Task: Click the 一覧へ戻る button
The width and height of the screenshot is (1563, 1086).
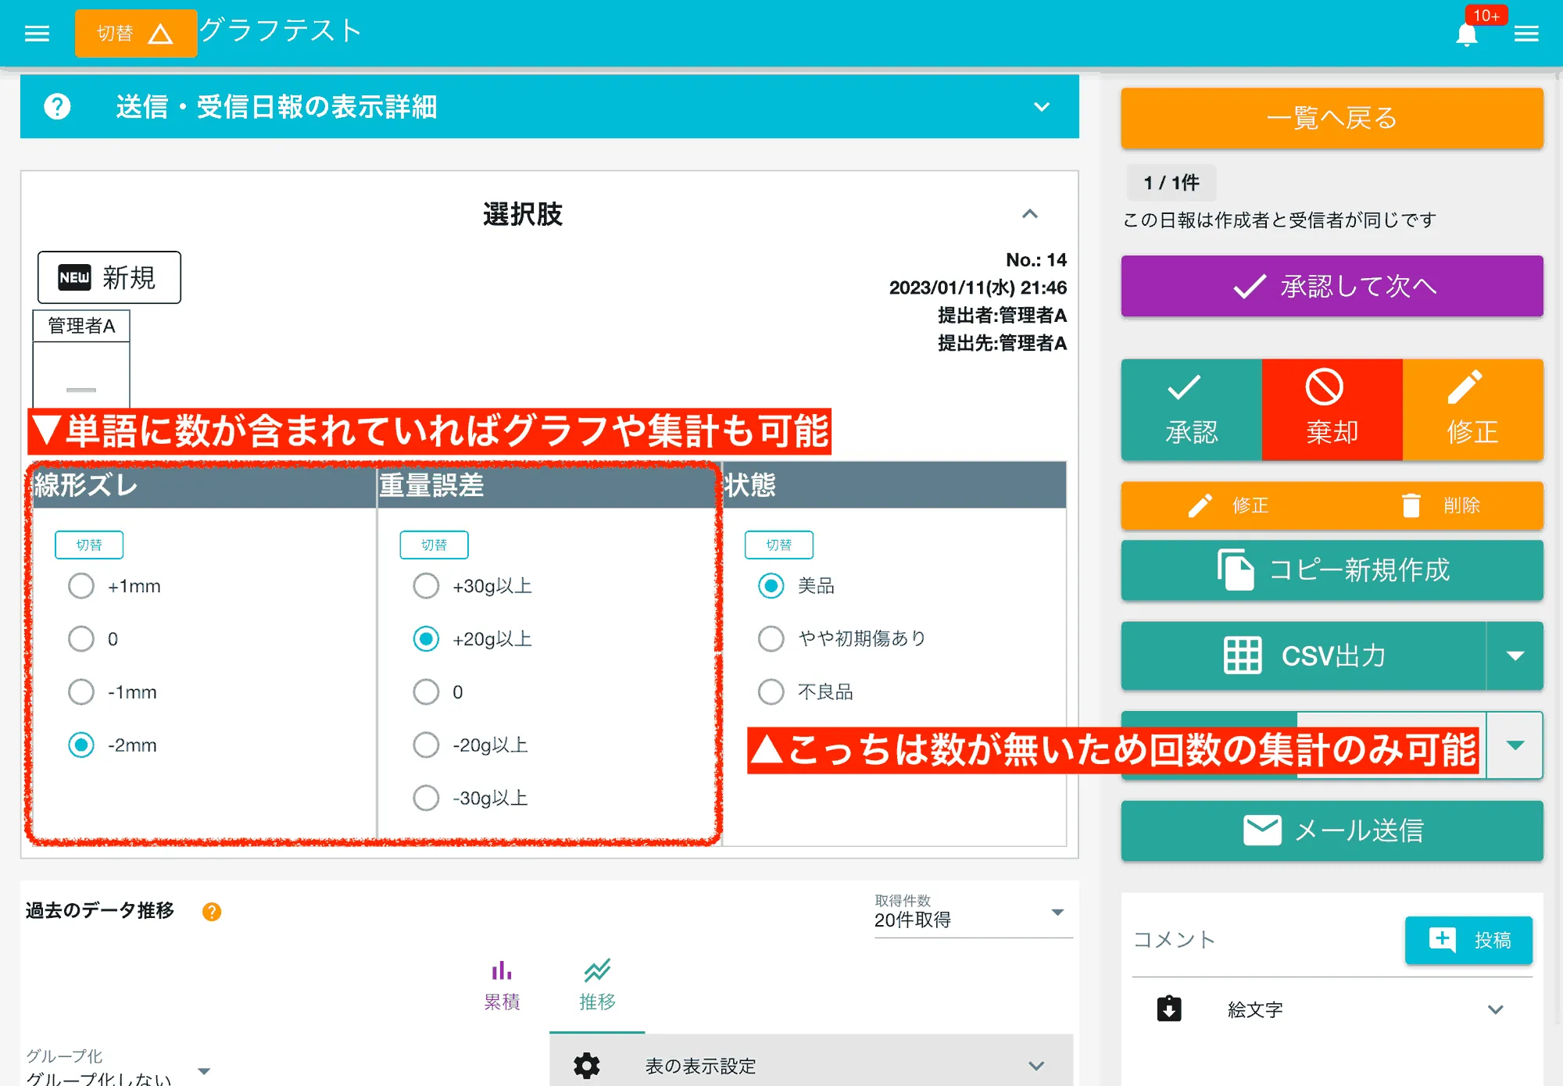Action: pyautogui.click(x=1332, y=118)
